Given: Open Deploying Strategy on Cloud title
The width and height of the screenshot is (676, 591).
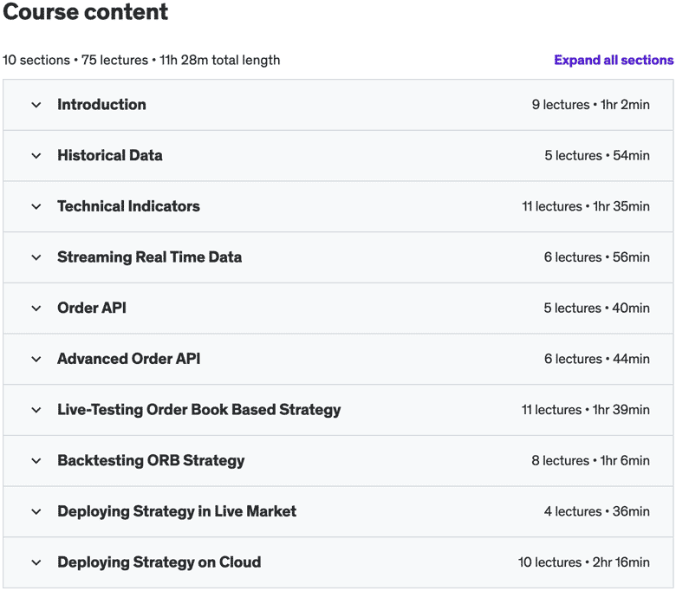Looking at the screenshot, I should coord(159,562).
